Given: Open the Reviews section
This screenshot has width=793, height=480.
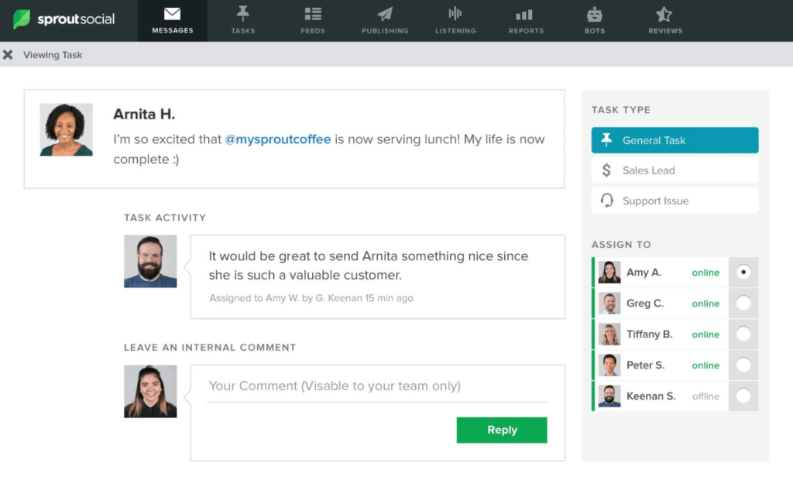Looking at the screenshot, I should (664, 21).
